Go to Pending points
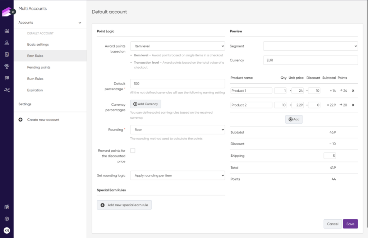The image size is (368, 238). pyautogui.click(x=39, y=67)
